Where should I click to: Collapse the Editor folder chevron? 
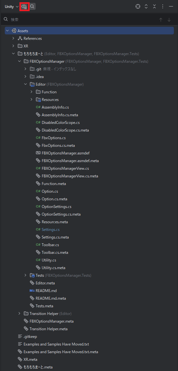(x=25, y=84)
